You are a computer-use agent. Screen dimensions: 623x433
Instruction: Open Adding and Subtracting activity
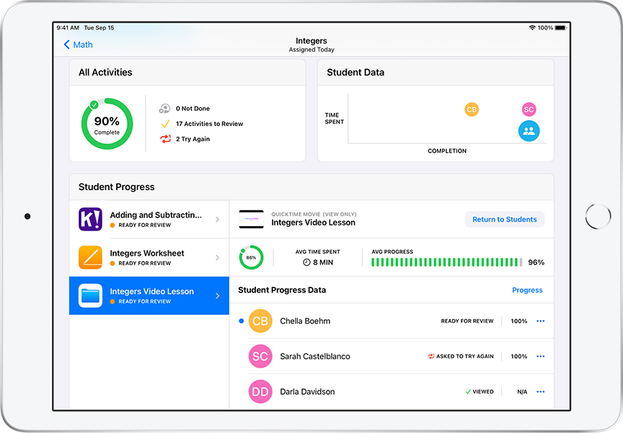pyautogui.click(x=155, y=219)
